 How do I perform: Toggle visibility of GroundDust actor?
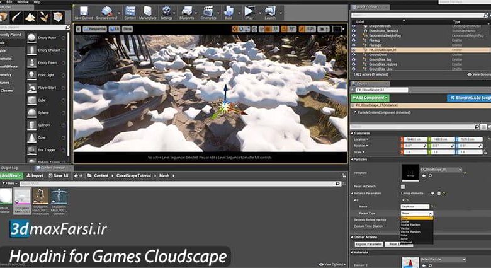[354, 55]
